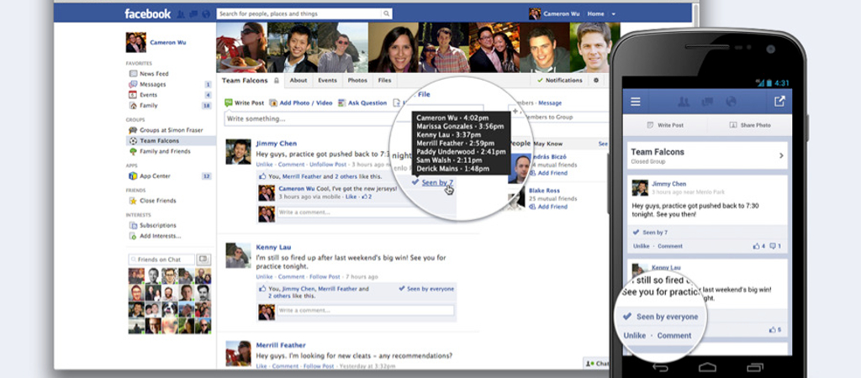Open Kenny Lau's profile name link

tap(273, 248)
